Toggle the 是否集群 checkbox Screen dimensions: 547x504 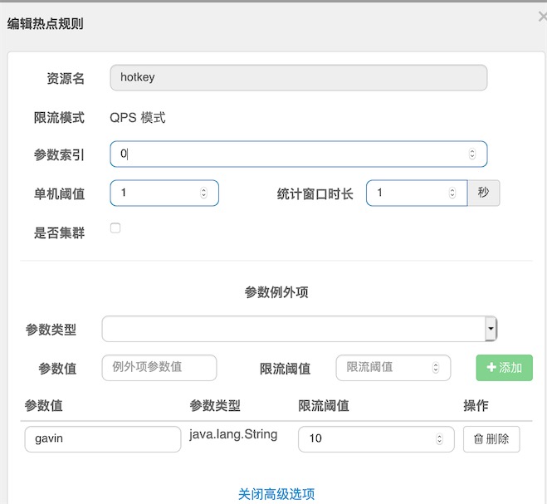115,228
